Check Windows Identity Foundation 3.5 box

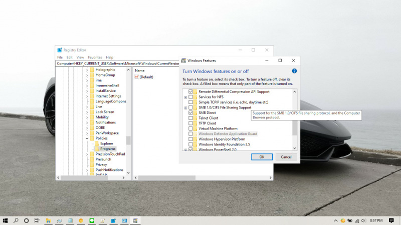(x=190, y=144)
